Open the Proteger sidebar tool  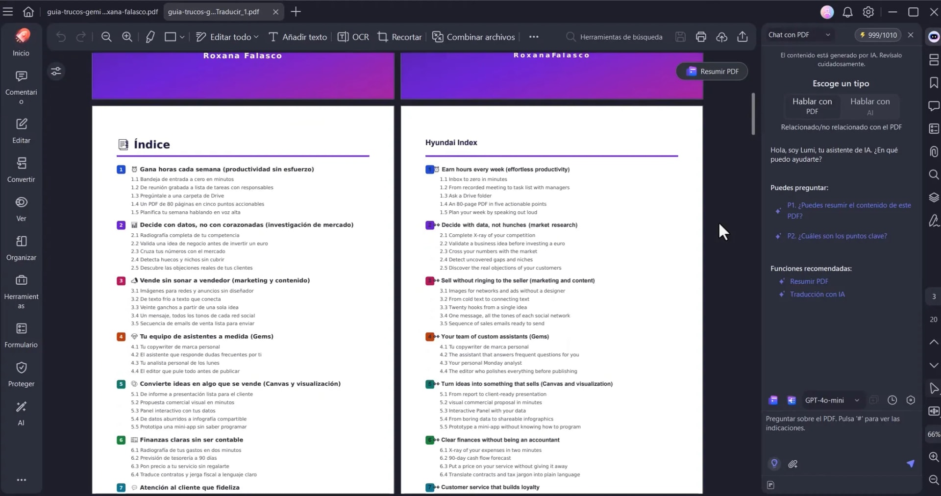coord(21,374)
